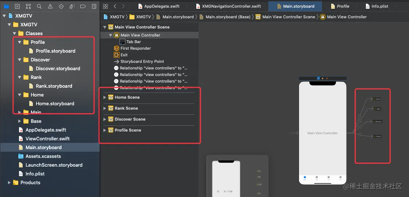
Task: Select Main View Controller in outline
Action: click(x=140, y=35)
